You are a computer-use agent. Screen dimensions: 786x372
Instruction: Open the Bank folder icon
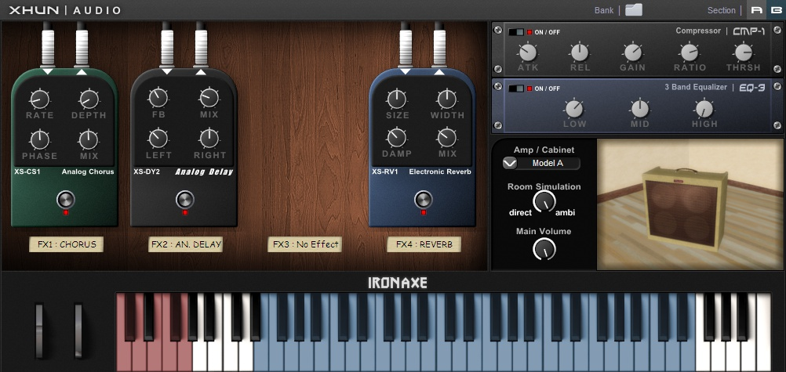click(634, 9)
